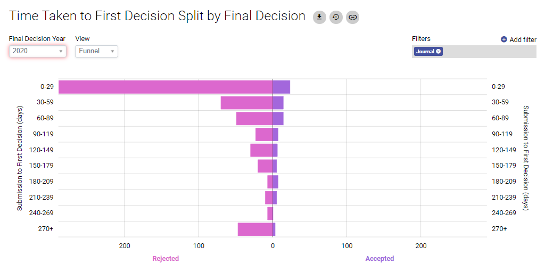
Task: Open the Final Decision Year dropdown
Action: 37,51
